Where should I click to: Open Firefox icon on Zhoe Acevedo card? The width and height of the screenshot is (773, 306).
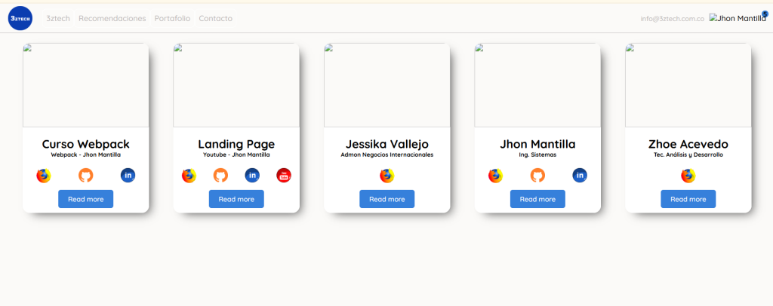688,176
